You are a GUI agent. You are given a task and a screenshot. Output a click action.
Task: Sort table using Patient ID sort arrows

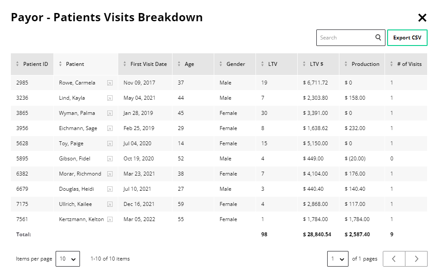17,64
